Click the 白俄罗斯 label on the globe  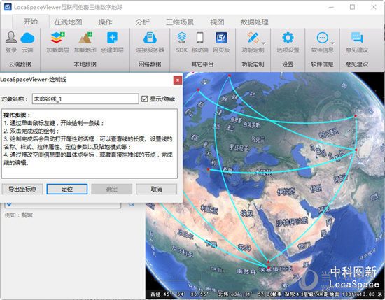click(x=251, y=125)
